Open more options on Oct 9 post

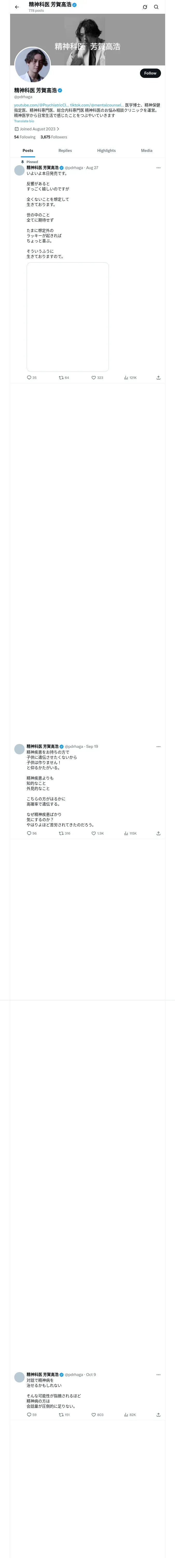[x=159, y=1375]
